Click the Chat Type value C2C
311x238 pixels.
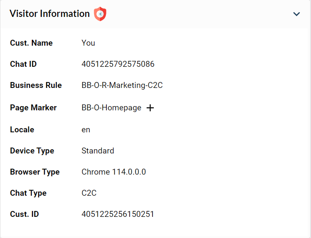[x=89, y=193]
